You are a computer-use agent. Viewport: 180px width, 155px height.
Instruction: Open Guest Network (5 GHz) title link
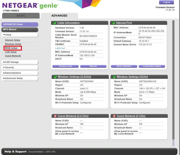coord(131,116)
